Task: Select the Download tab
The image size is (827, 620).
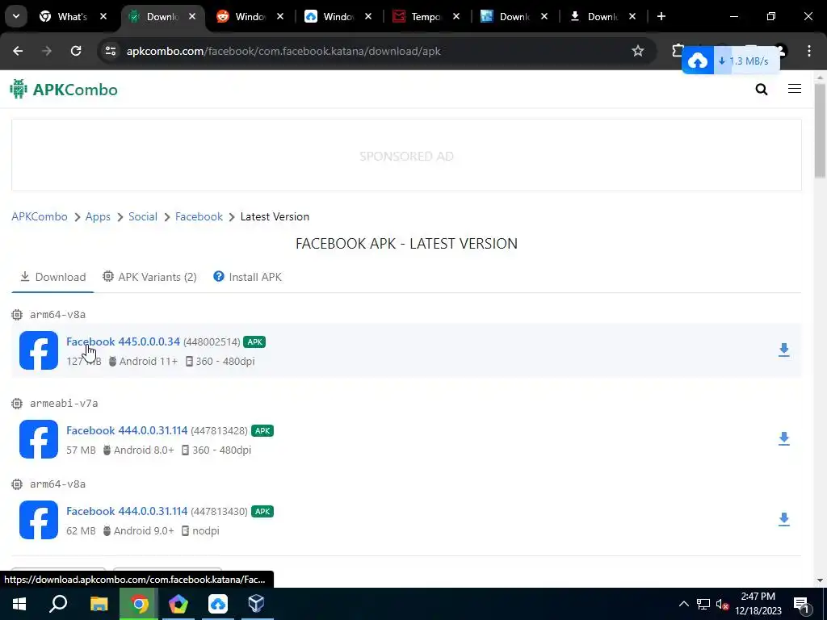Action: point(52,277)
